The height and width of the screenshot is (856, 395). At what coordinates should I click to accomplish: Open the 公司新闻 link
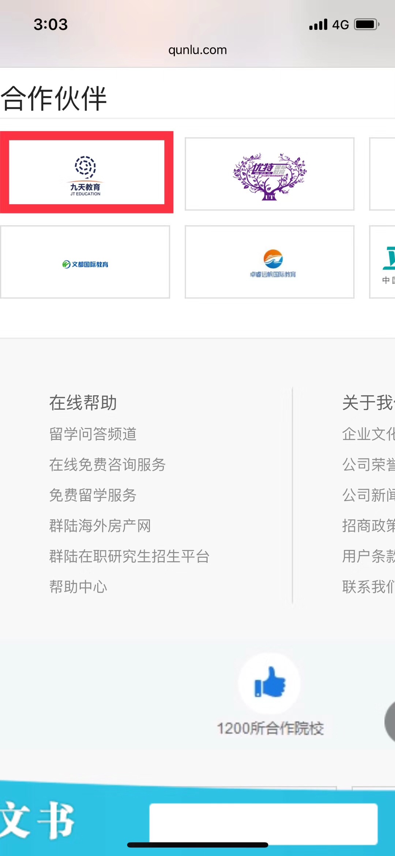coord(369,495)
